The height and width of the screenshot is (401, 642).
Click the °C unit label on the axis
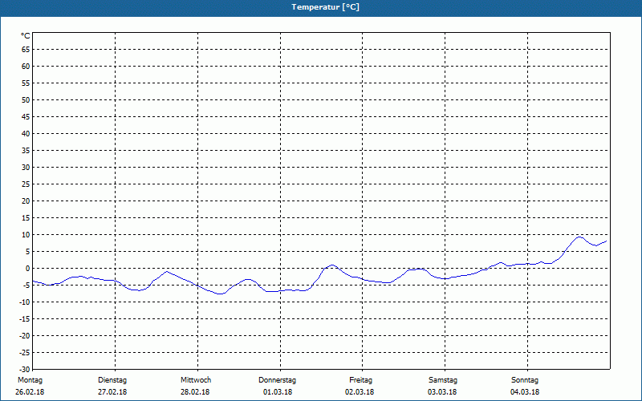point(26,36)
